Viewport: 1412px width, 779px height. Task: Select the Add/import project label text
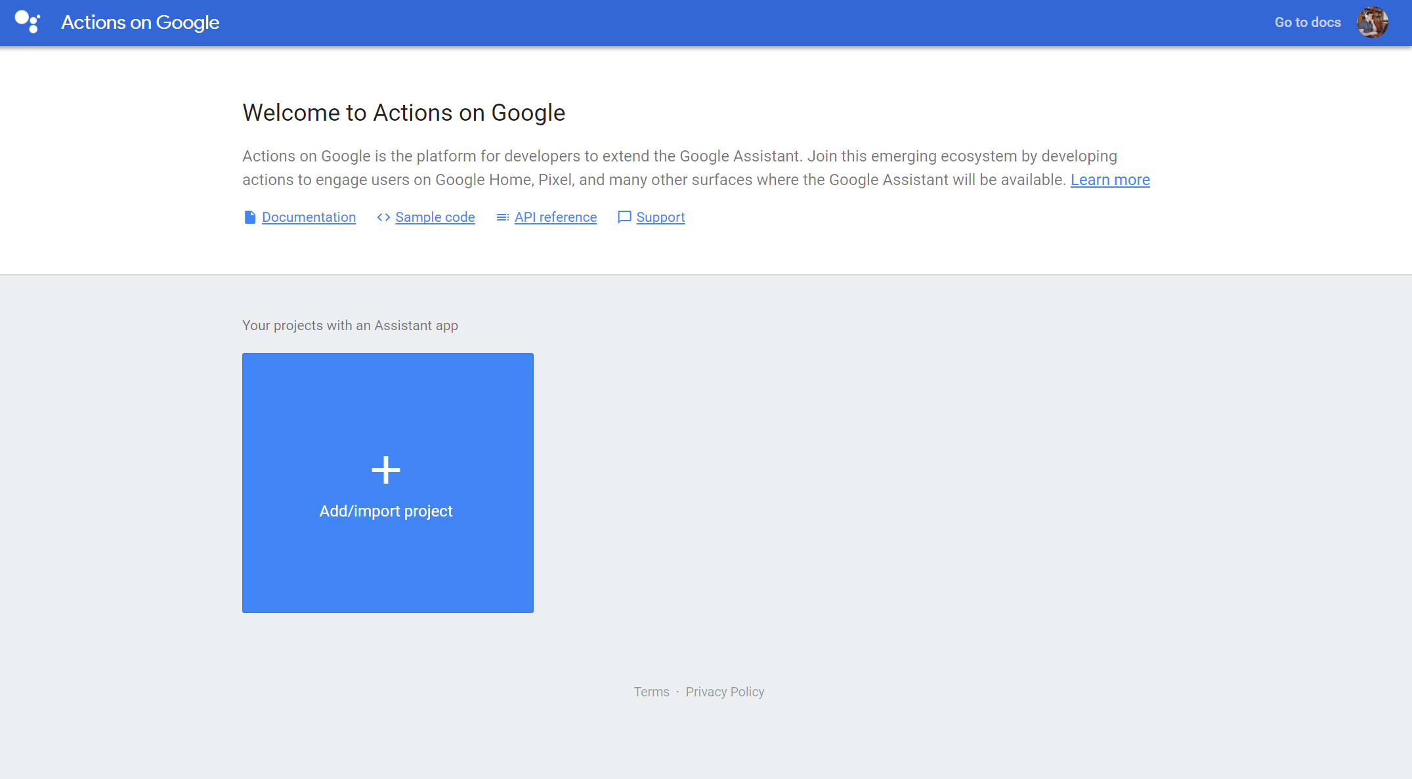(x=386, y=511)
